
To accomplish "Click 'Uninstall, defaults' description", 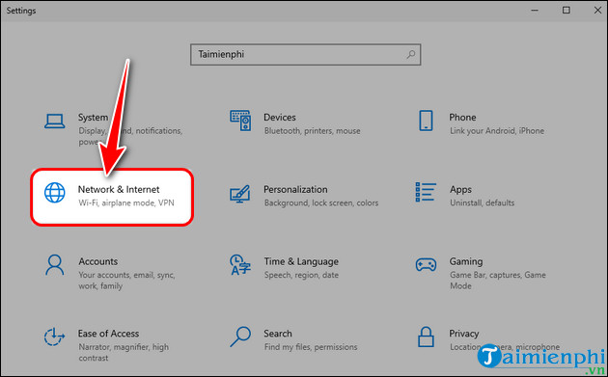I will (x=482, y=203).
